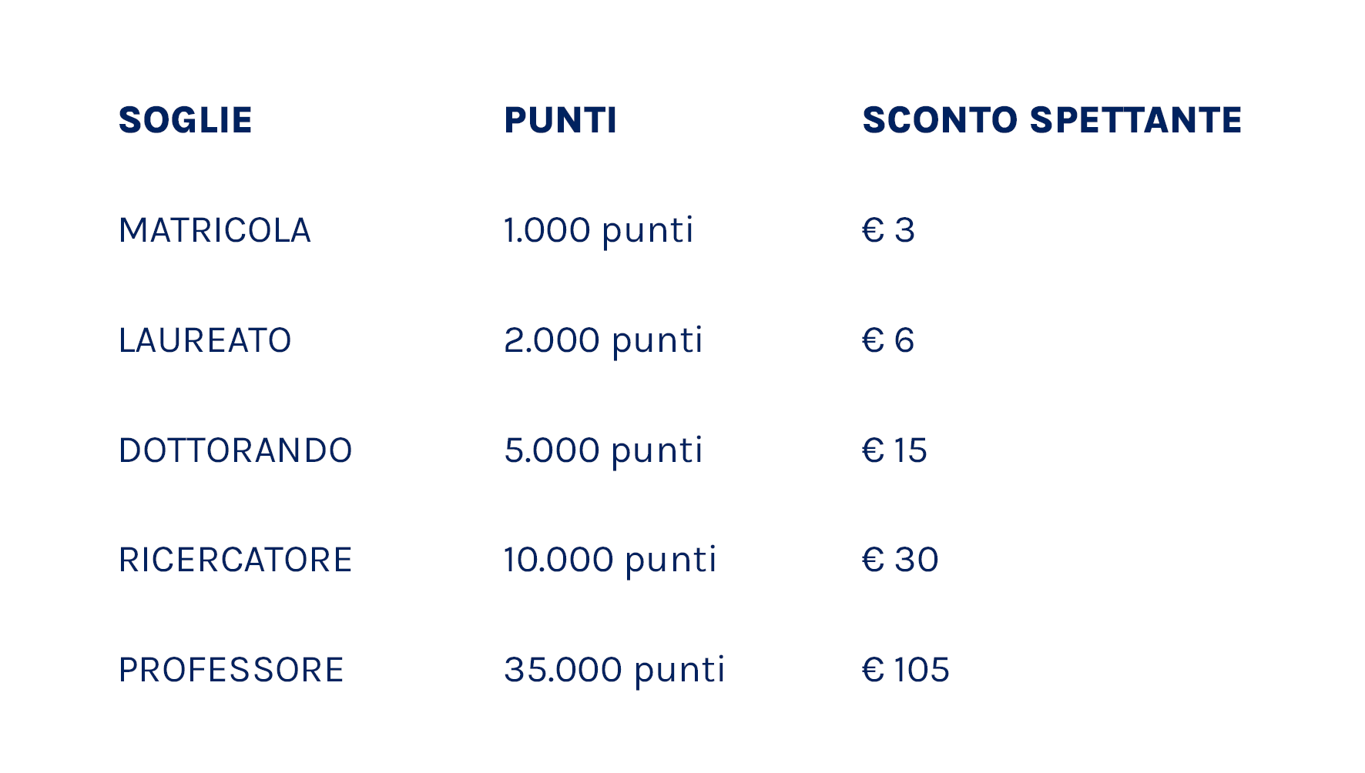
Task: Select the LAUREATO threshold label
Action: click(x=205, y=340)
